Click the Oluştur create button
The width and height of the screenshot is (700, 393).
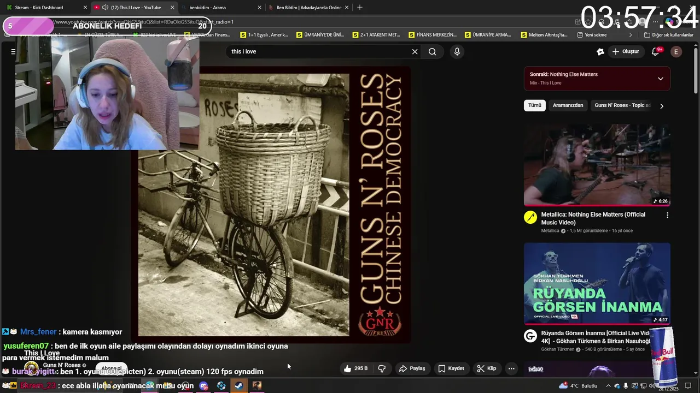[626, 51]
